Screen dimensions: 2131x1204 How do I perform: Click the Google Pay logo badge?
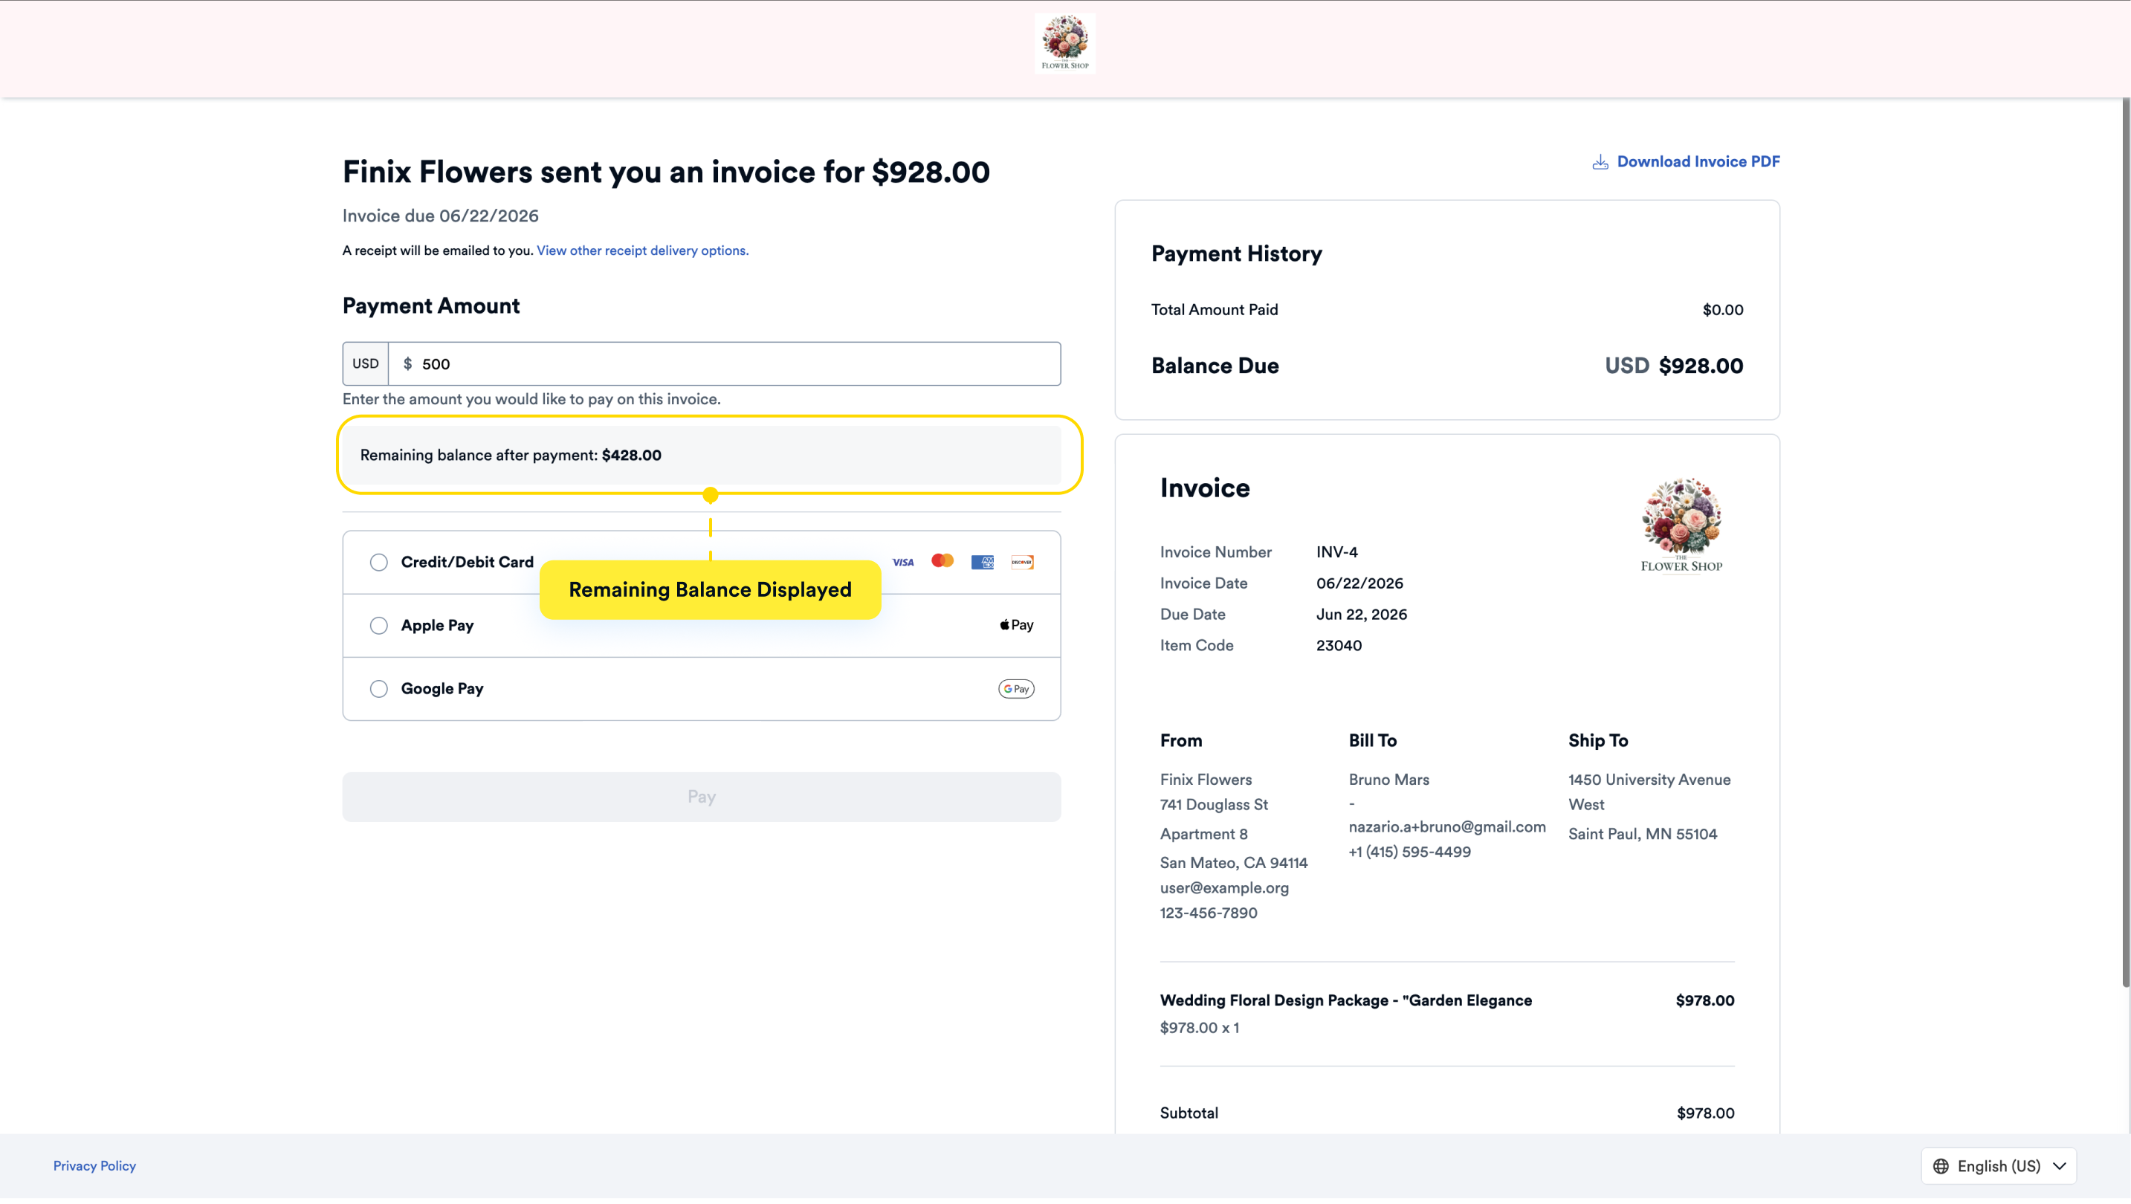(1016, 689)
